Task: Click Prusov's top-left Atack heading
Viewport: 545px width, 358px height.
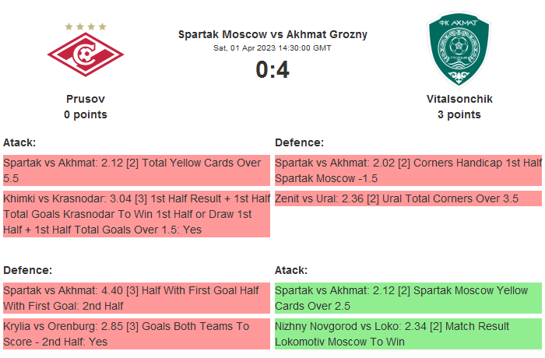Action: (19, 142)
